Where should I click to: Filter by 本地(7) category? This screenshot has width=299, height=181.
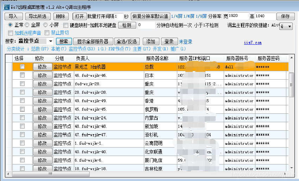pos(59,49)
